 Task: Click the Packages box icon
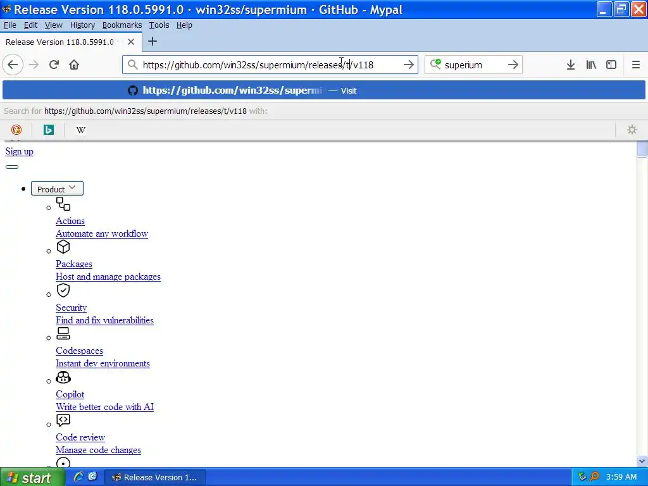click(x=63, y=247)
